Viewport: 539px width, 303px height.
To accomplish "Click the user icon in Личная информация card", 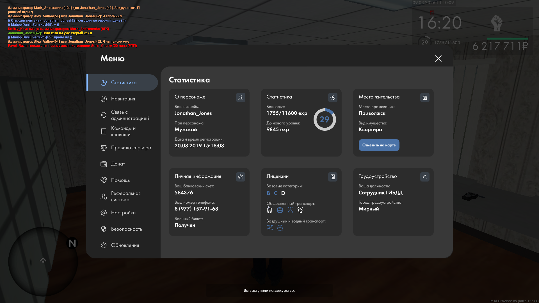I will point(241,177).
